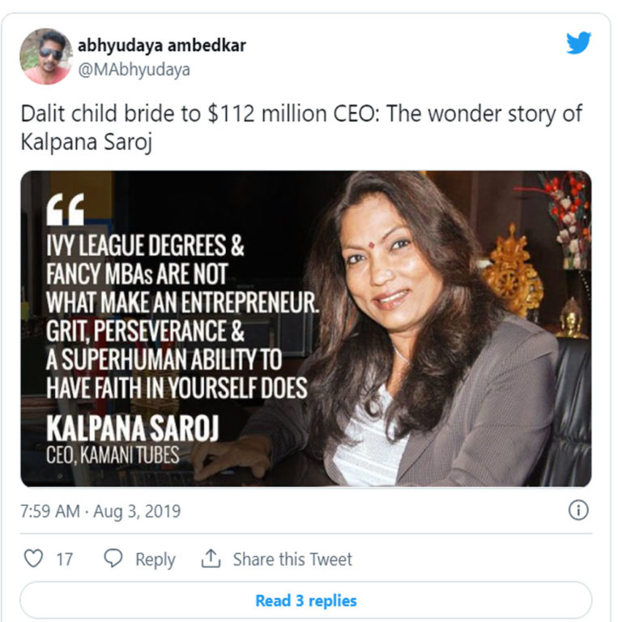The width and height of the screenshot is (622, 622).
Task: Open the author's profile avatar
Action: coord(45,56)
